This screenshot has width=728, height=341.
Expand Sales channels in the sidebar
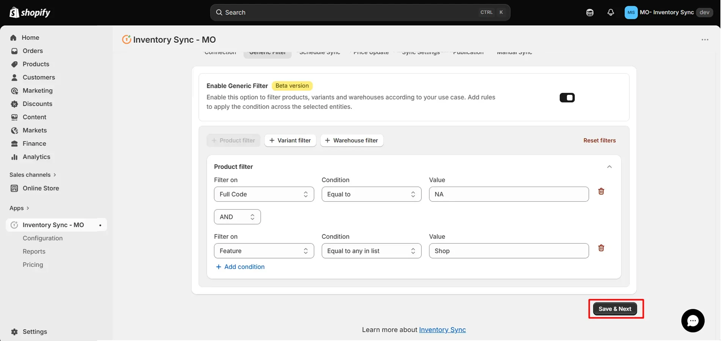[33, 174]
